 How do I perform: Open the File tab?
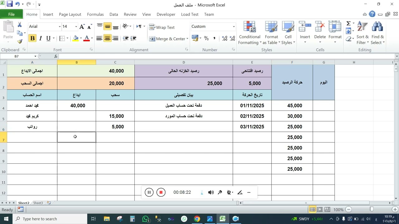pyautogui.click(x=11, y=14)
